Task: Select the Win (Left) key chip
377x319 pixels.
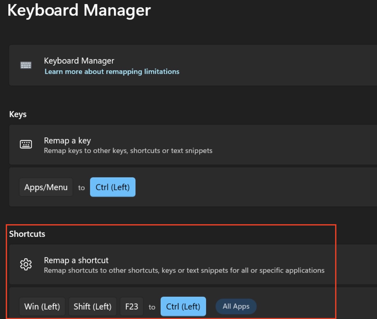Action: pyautogui.click(x=42, y=307)
